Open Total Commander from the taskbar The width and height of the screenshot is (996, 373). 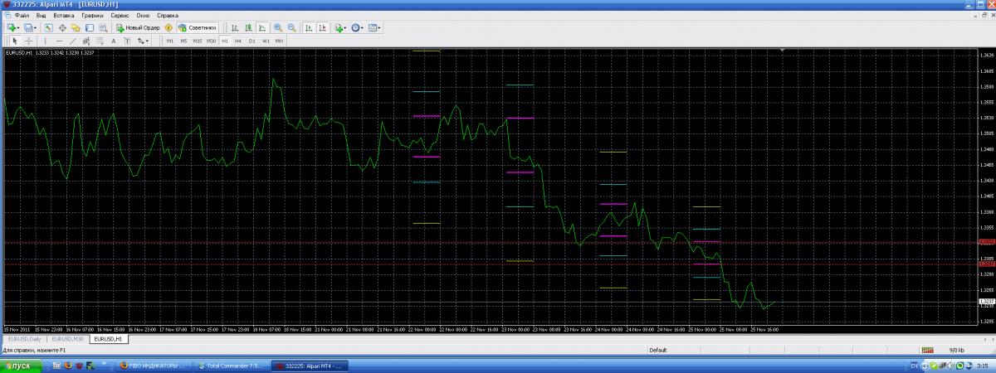click(232, 366)
